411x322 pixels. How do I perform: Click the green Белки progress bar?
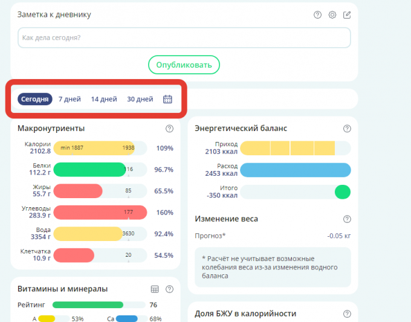click(89, 170)
